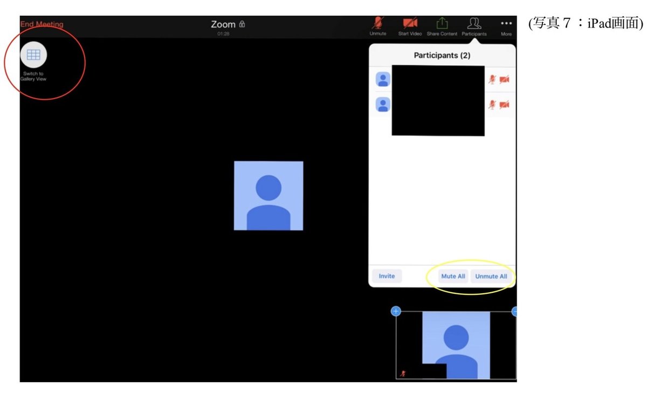
Task: Select second participant's avatar icon
Action: pos(383,104)
